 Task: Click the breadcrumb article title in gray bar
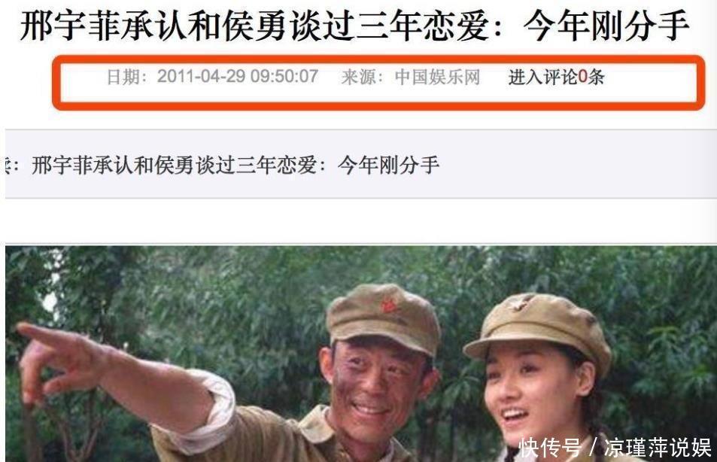(x=235, y=165)
